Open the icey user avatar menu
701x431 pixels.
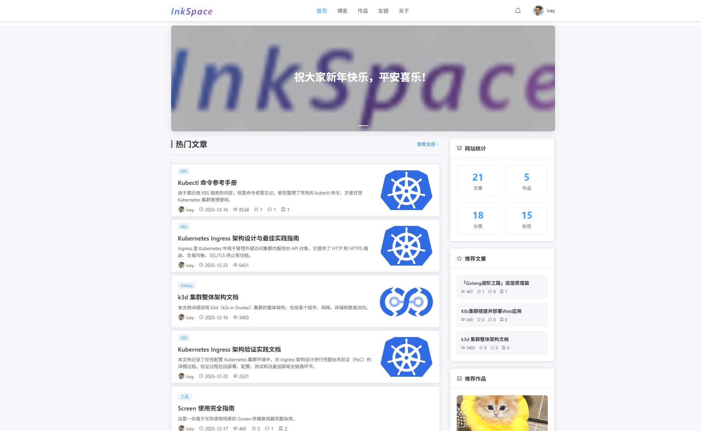click(538, 11)
